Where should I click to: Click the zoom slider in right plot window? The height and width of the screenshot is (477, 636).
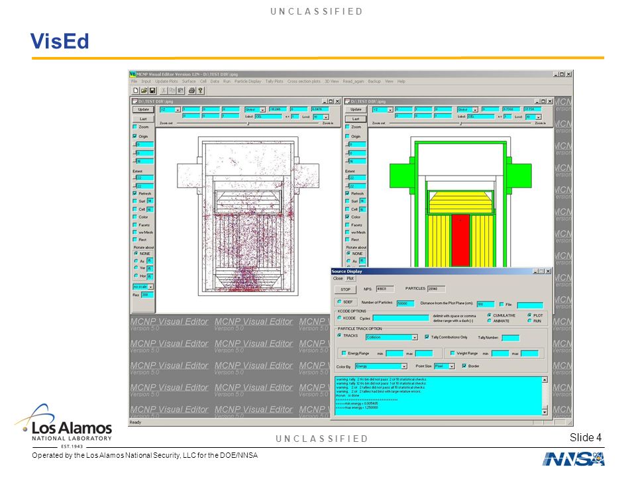(x=461, y=123)
